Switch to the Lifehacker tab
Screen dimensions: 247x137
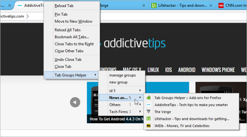point(182,6)
